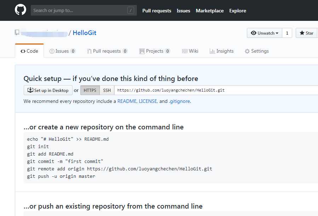Click the Issues count badge 0
Screen dimensions: 318x216
(x=73, y=51)
